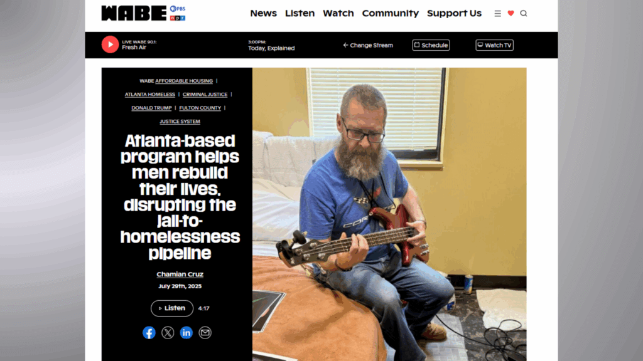Screen dimensions: 643x361
Task: Open the News menu
Action: (263, 14)
